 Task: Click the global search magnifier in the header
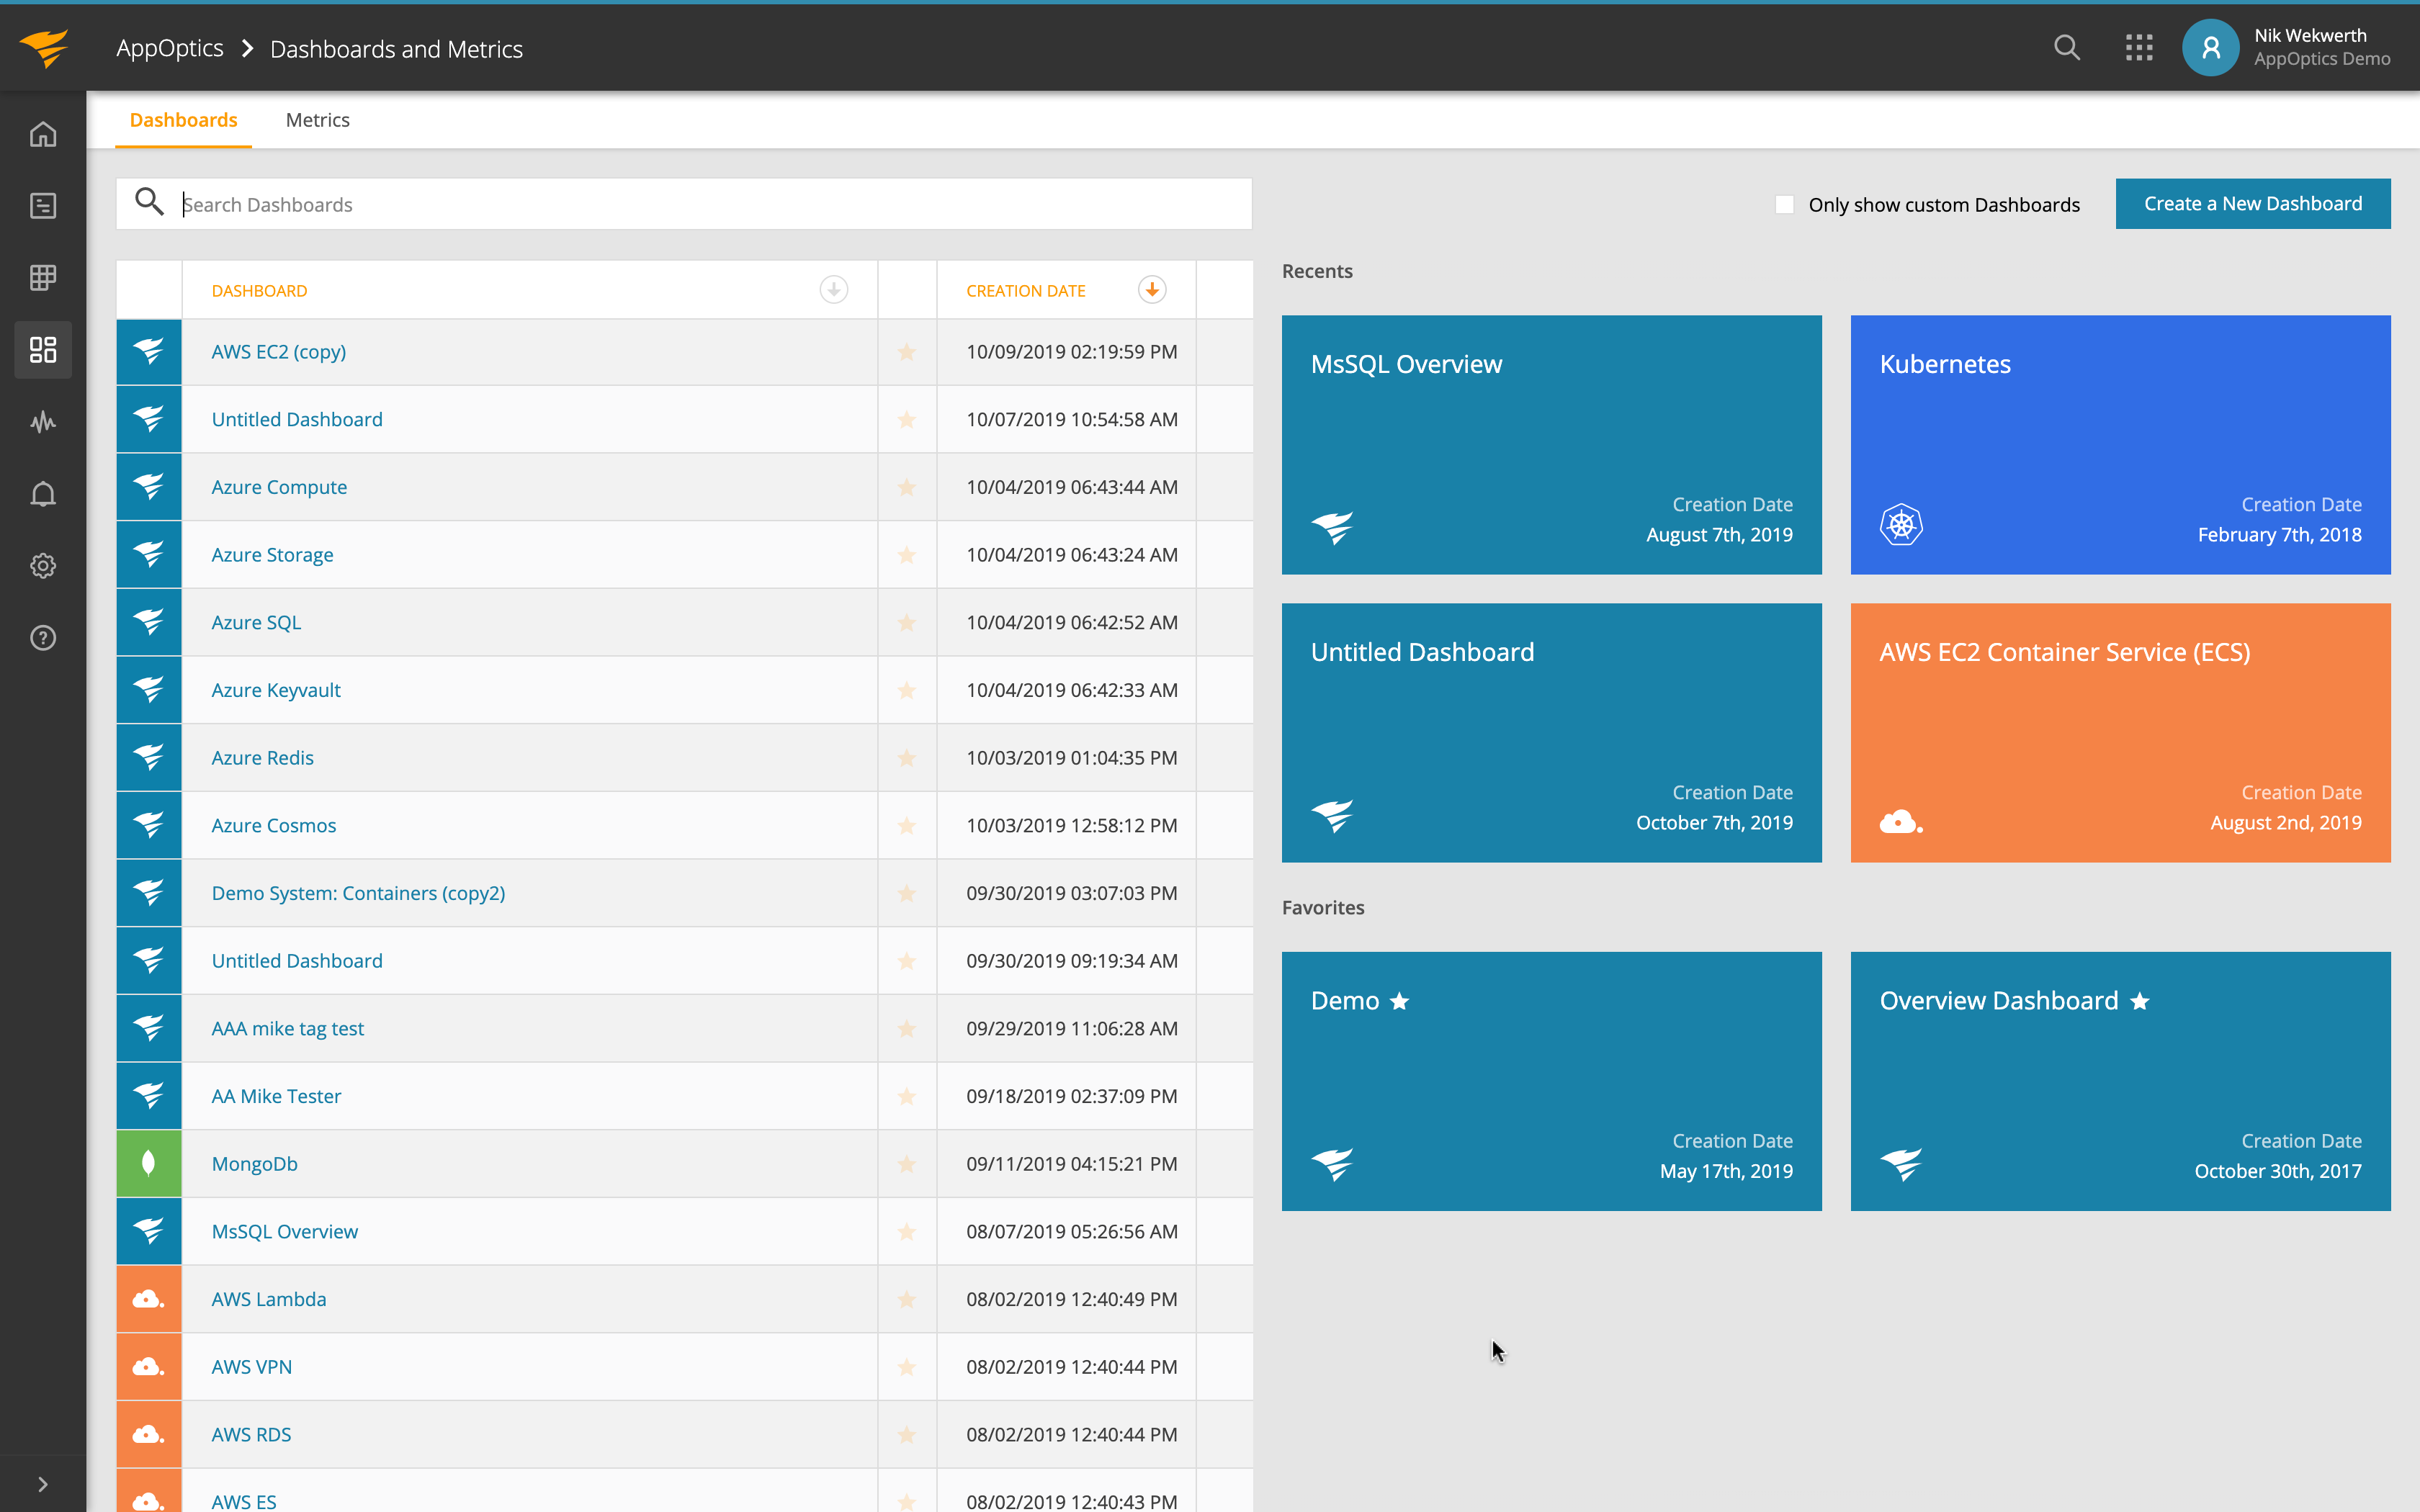(x=2066, y=47)
